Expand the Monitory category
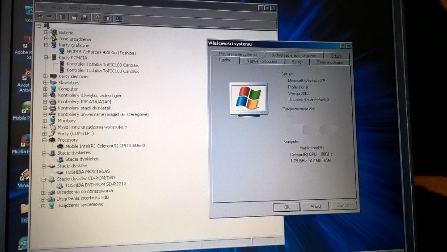 pos(45,121)
